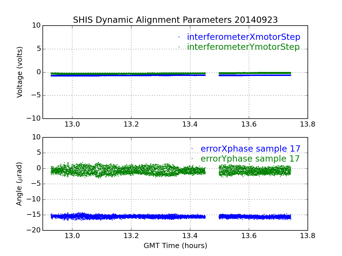Select the errorXphase sample 17 legend label
This screenshot has width=342, height=256.
[x=250, y=149]
